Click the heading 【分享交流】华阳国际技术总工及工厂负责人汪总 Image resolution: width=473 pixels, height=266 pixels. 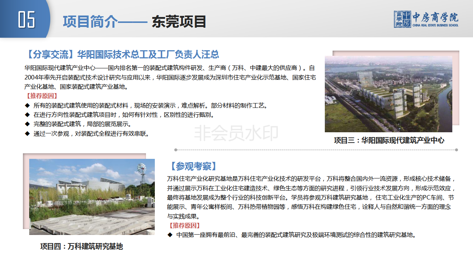pyautogui.click(x=122, y=54)
